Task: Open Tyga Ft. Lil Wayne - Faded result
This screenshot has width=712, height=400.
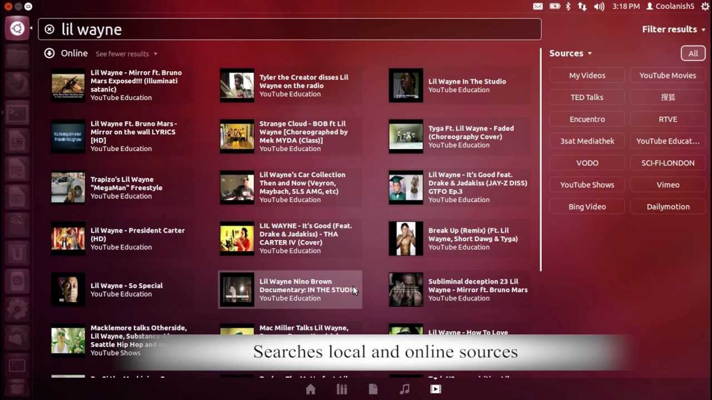Action: click(459, 136)
